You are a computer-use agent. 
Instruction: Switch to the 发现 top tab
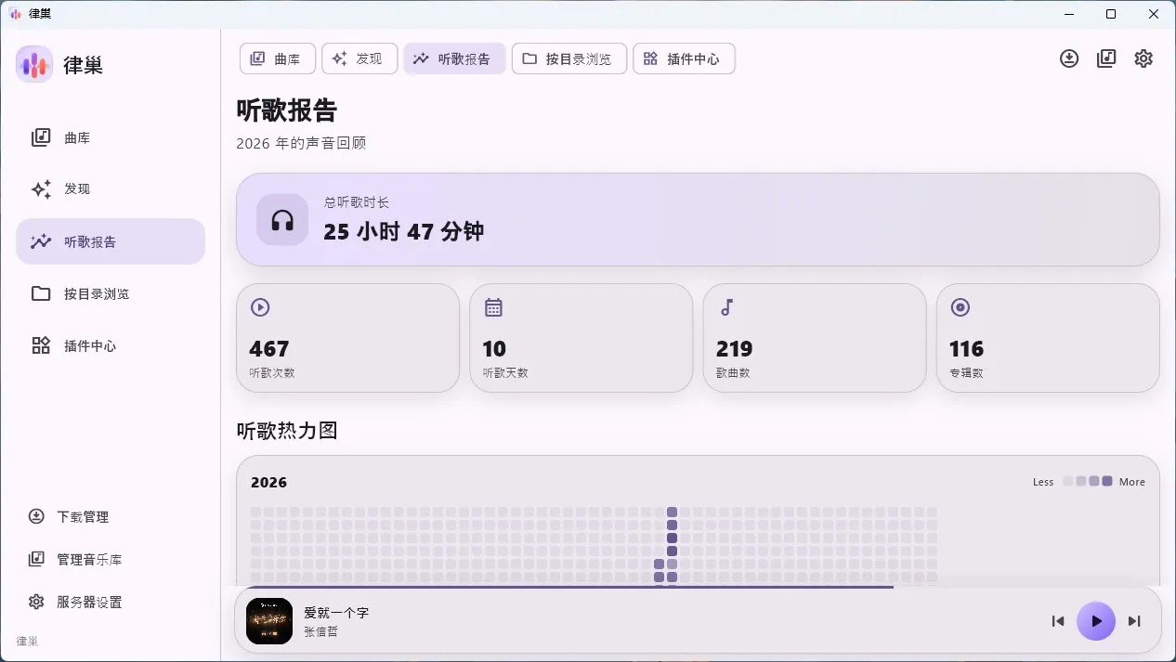click(x=359, y=58)
